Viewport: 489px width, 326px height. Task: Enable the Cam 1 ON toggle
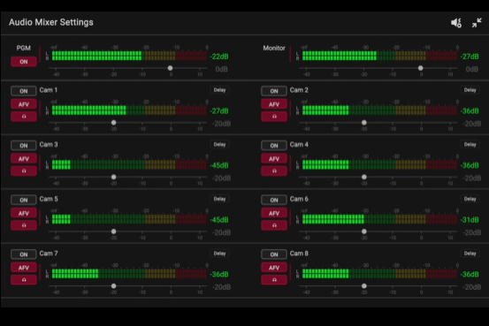(x=24, y=91)
